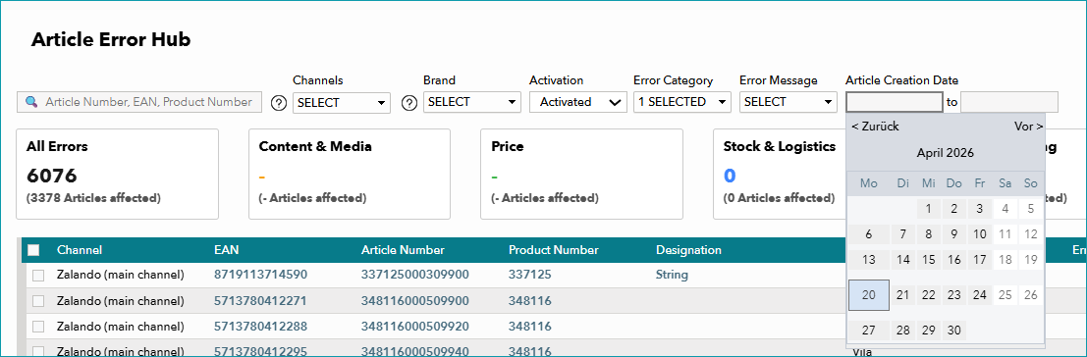Image resolution: width=1087 pixels, height=357 pixels.
Task: Tick the select-all checkbox in table header
Action: point(33,250)
